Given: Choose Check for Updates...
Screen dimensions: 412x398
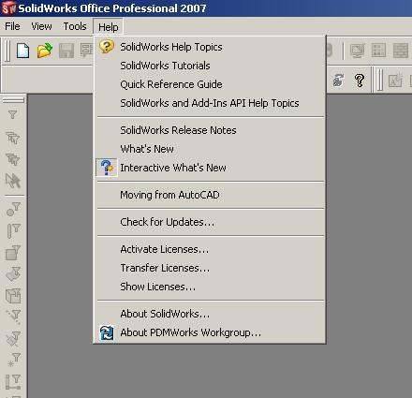Looking at the screenshot, I should pyautogui.click(x=210, y=222).
